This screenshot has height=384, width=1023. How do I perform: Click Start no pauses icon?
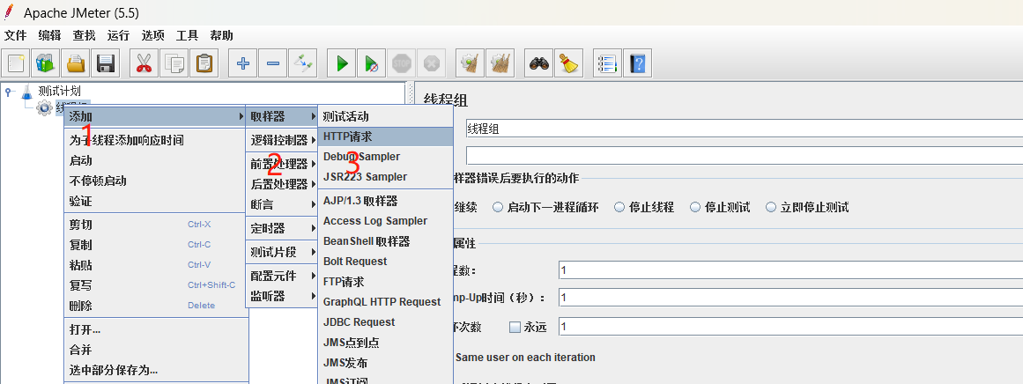click(372, 64)
